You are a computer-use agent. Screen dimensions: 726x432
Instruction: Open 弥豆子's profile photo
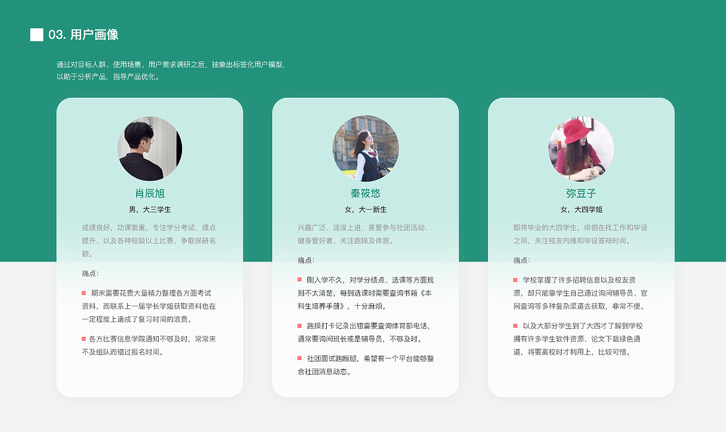click(x=580, y=148)
